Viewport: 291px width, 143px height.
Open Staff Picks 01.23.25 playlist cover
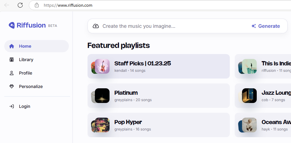102,66
